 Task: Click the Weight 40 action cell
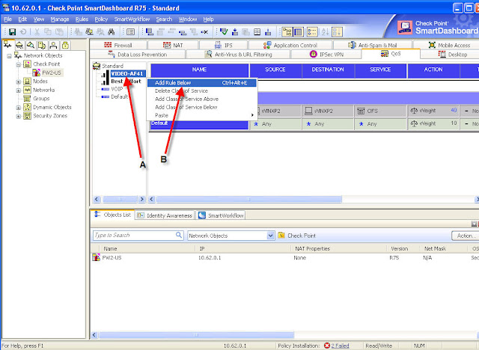tap(433, 111)
